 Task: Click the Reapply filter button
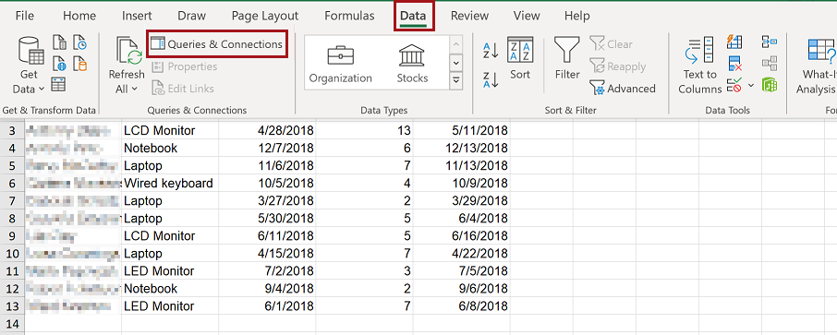[618, 66]
